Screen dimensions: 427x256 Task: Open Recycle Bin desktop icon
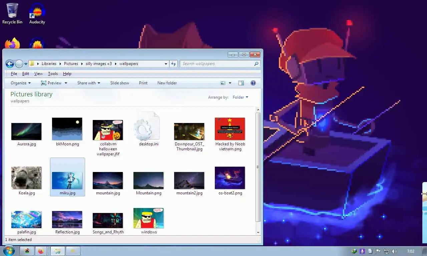12,13
